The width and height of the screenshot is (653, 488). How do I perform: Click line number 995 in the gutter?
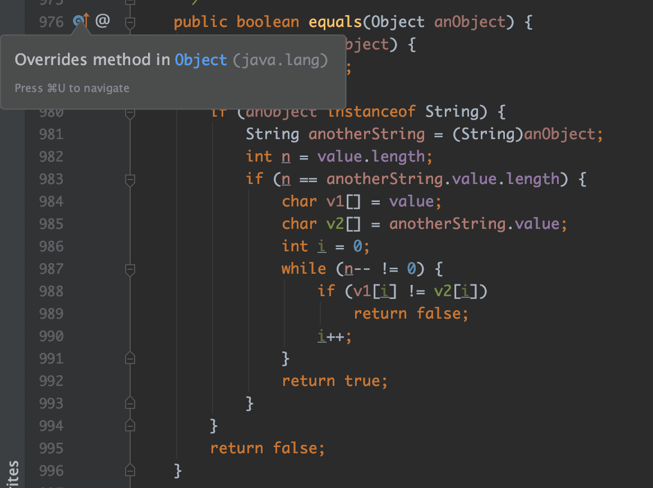(x=51, y=448)
